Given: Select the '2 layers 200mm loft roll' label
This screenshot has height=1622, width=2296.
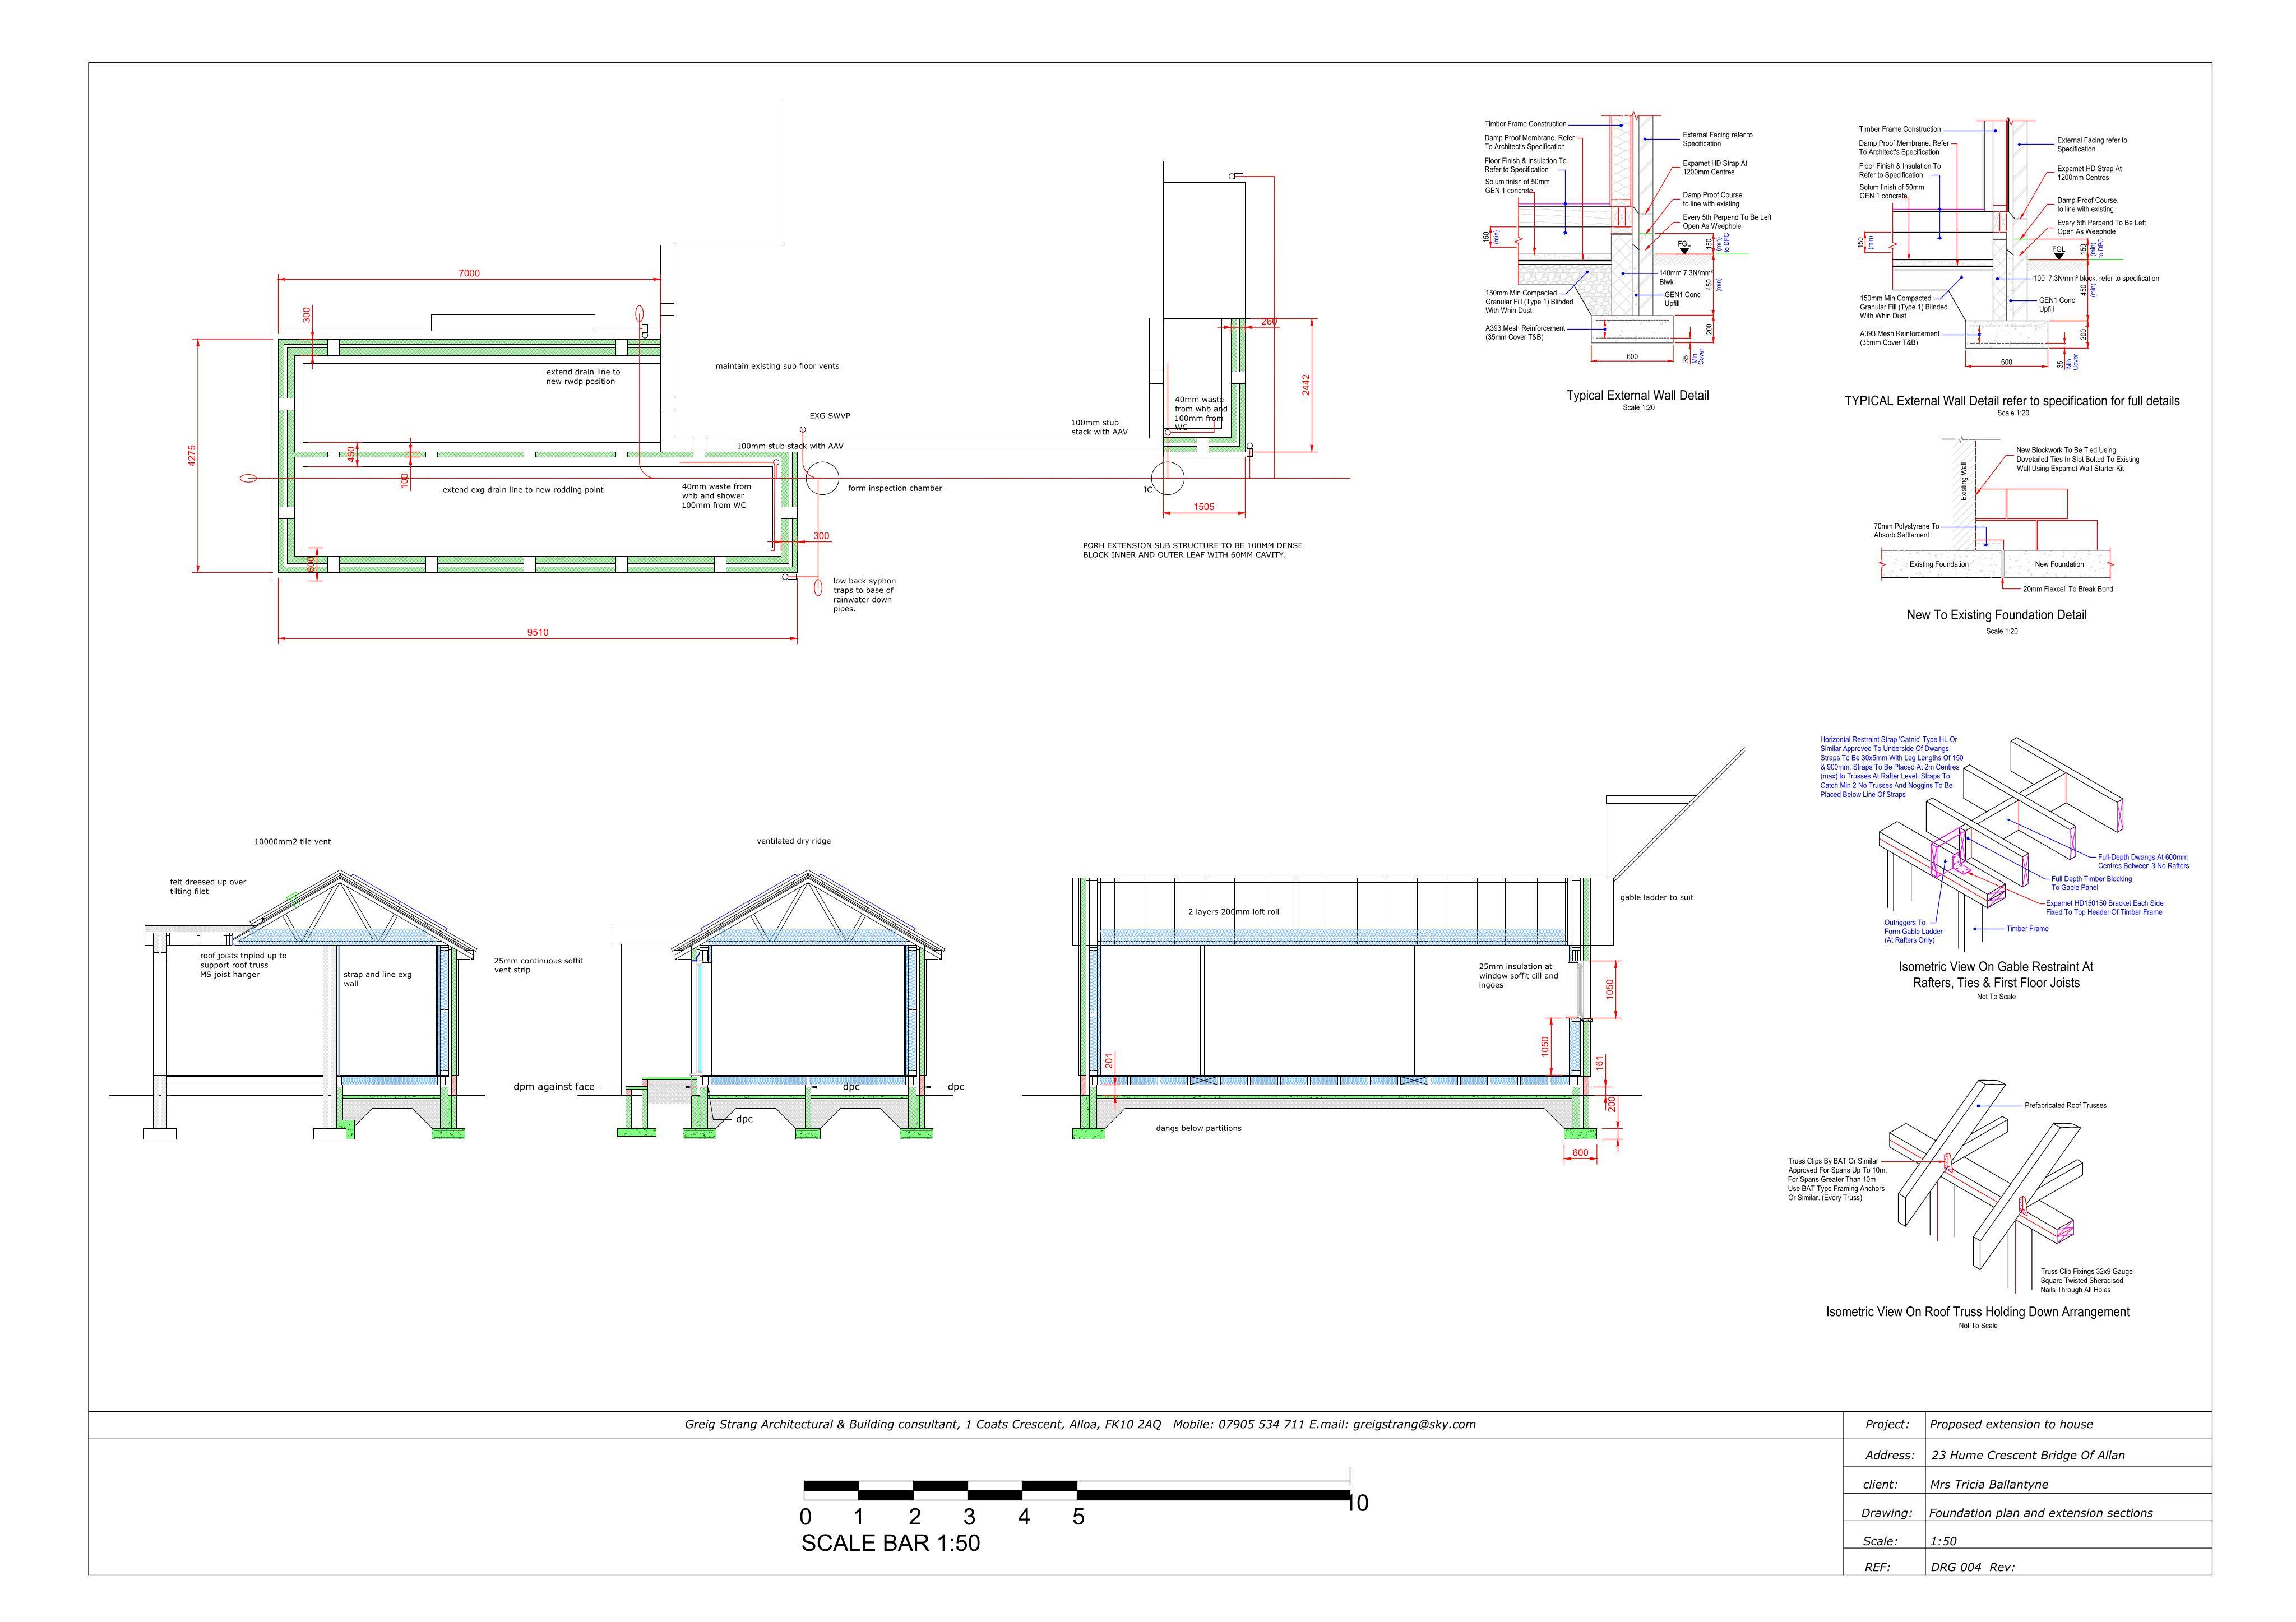Looking at the screenshot, I should (x=1233, y=912).
